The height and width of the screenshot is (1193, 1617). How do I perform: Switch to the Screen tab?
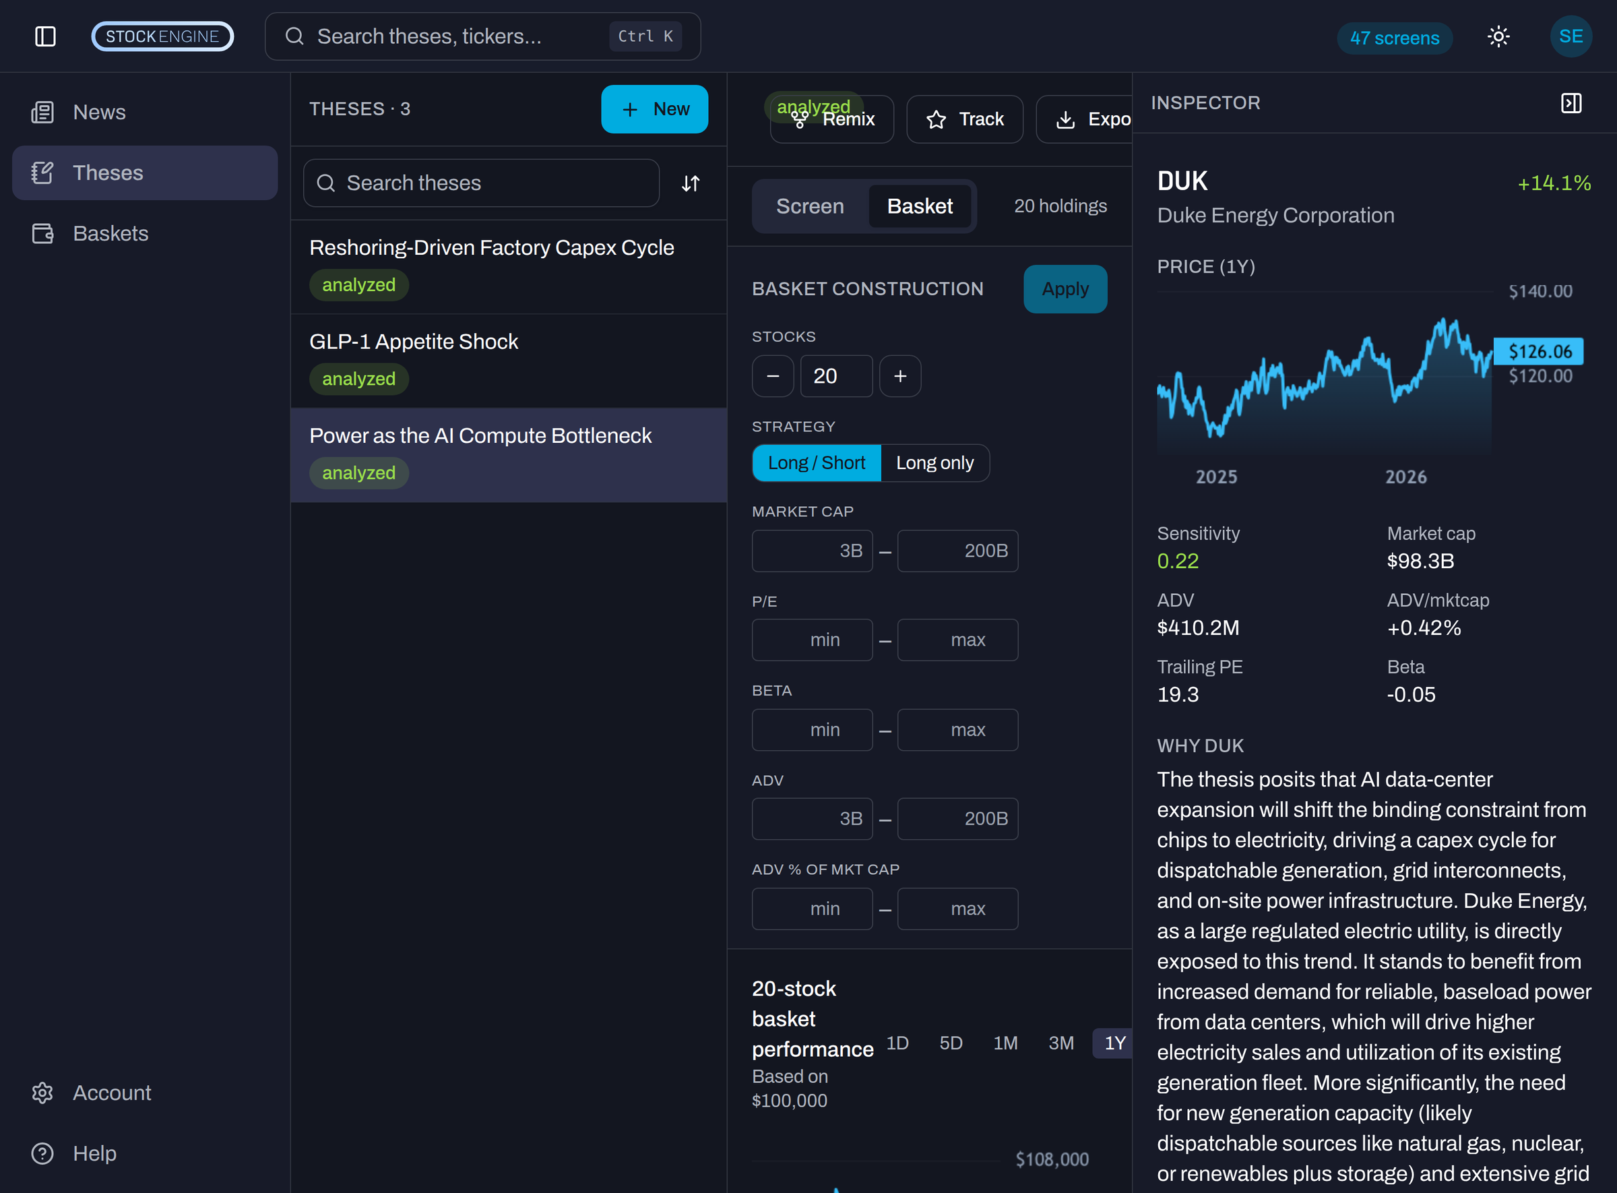coord(810,206)
